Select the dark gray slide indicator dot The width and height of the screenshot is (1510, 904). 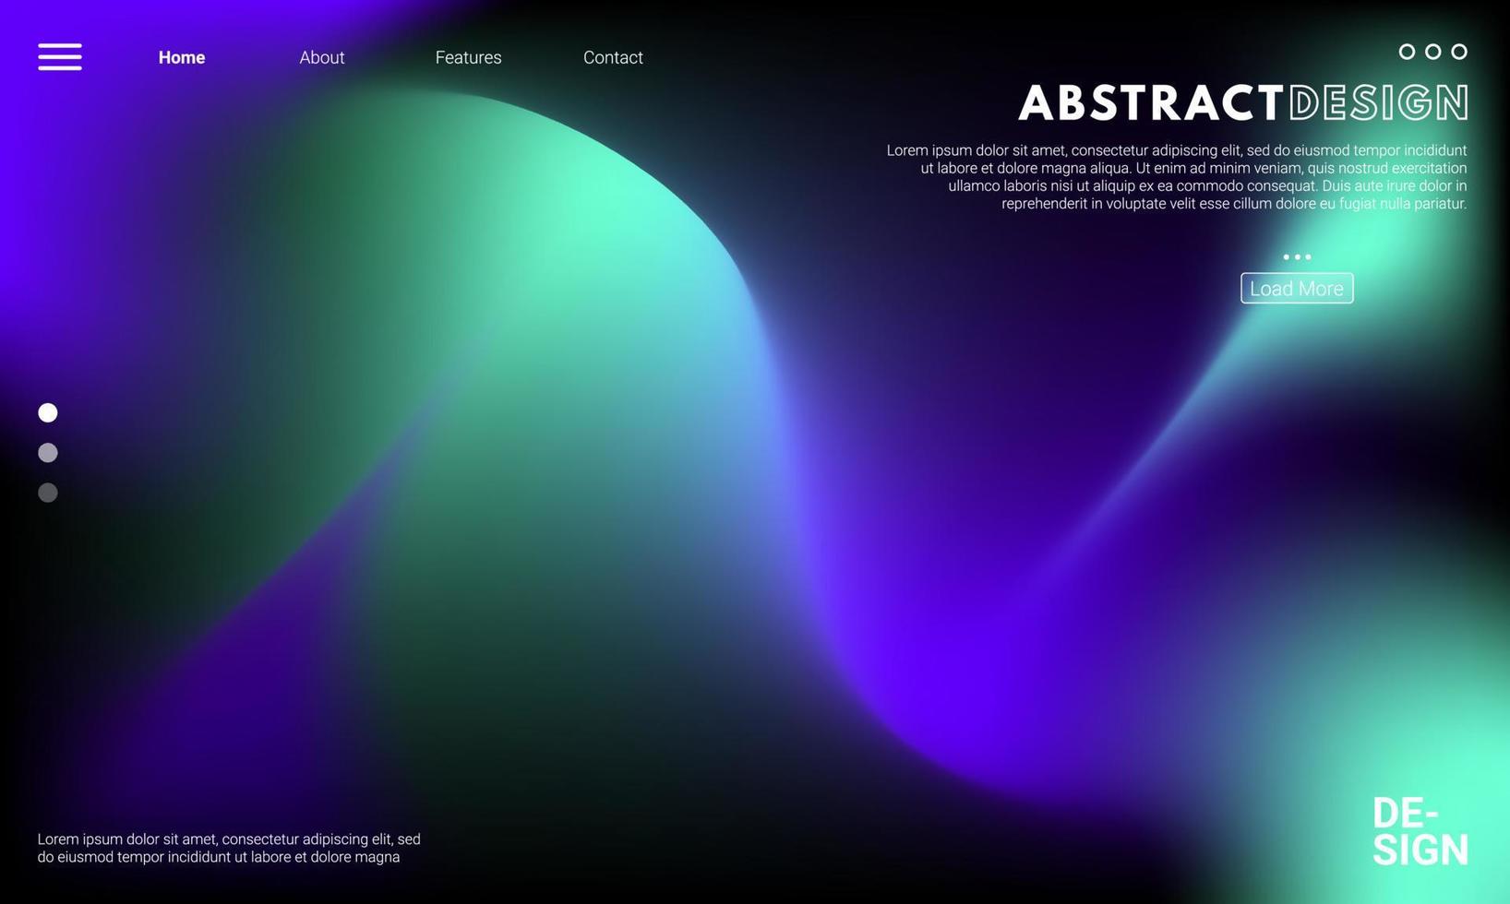pyautogui.click(x=48, y=493)
